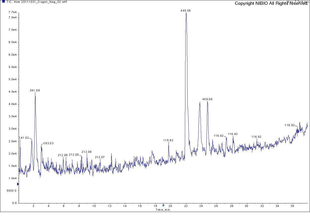Click the blue threshold arrow on the intensity axis
This screenshot has width=310, height=217.
click(x=18, y=184)
